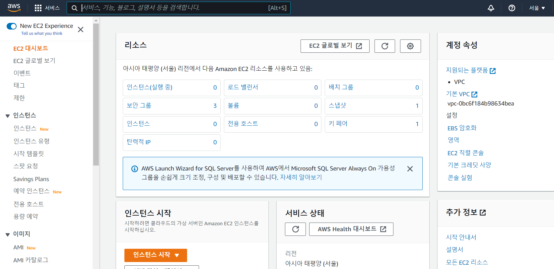Click the info icon in Launch Wizard banner
Image resolution: width=554 pixels, height=269 pixels.
[135, 169]
